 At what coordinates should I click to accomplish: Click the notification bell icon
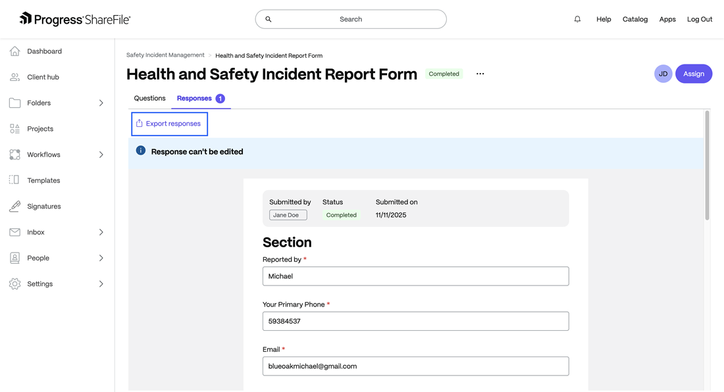577,19
